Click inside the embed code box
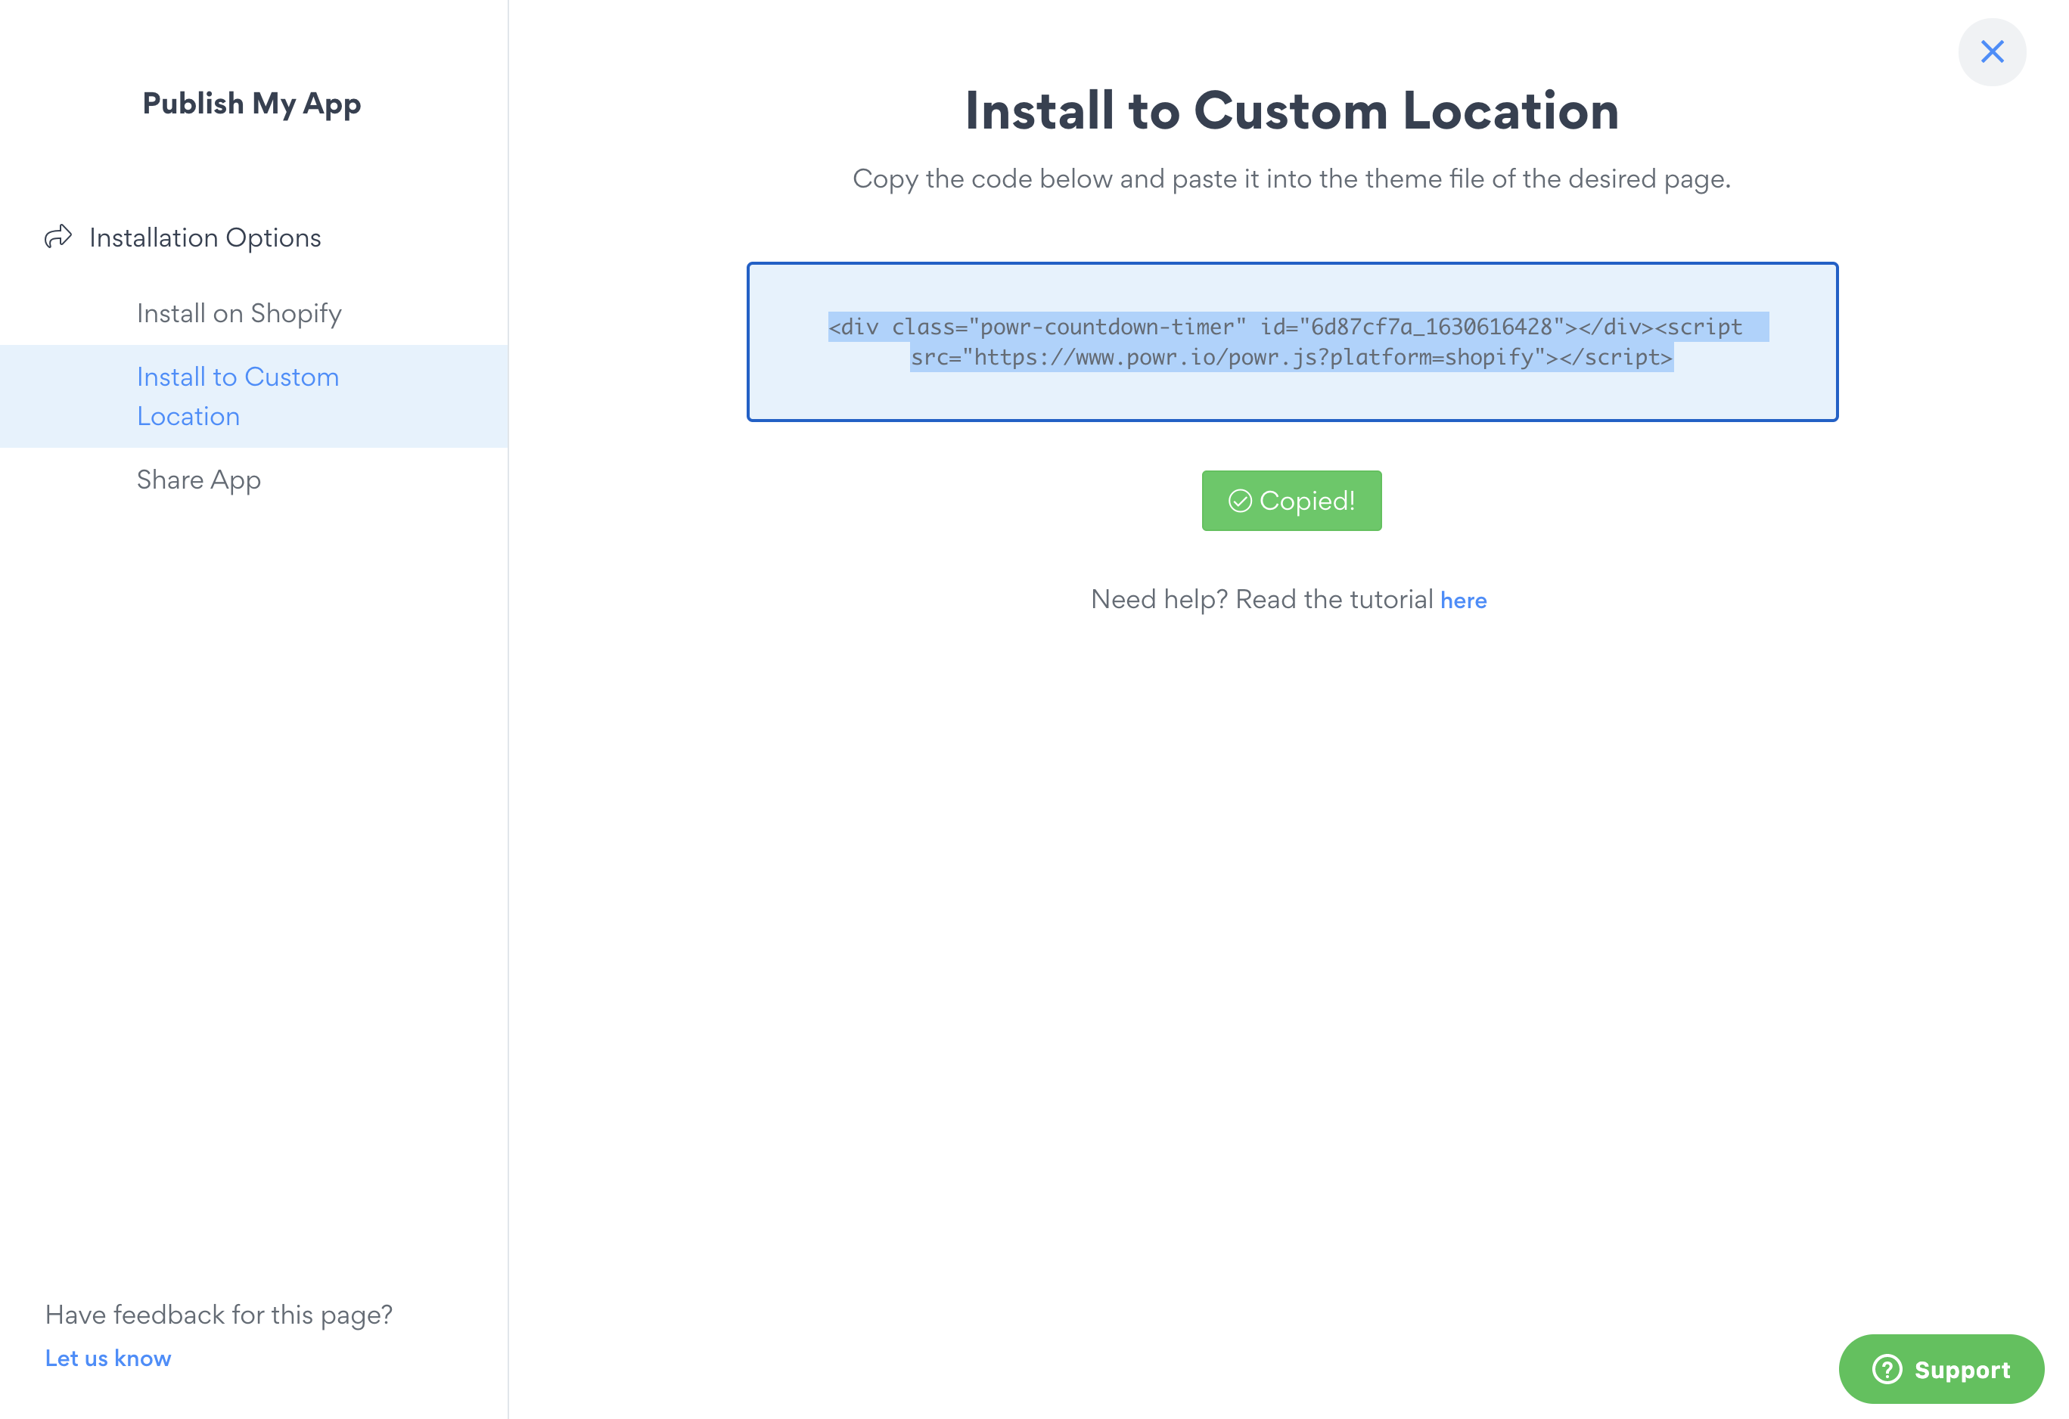The width and height of the screenshot is (2069, 1419). 1292,342
